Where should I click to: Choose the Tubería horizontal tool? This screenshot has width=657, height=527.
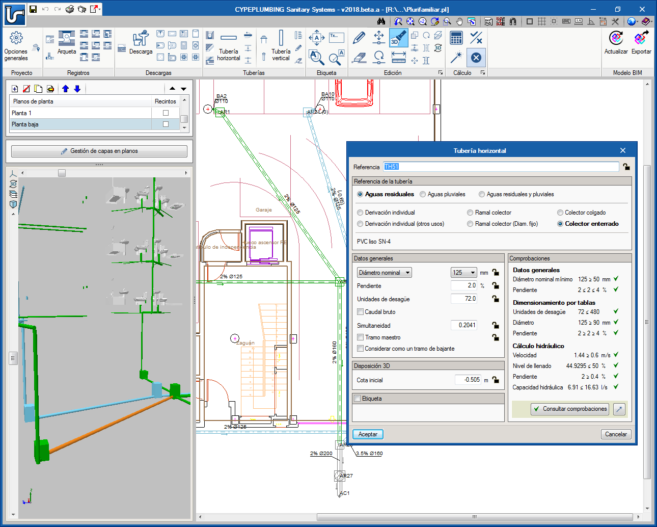[229, 46]
